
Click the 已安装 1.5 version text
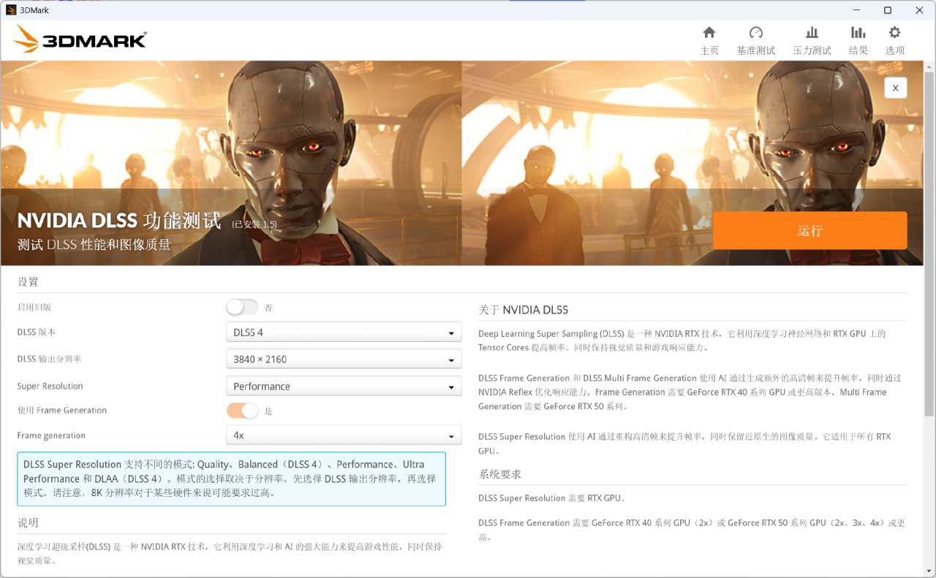(255, 224)
